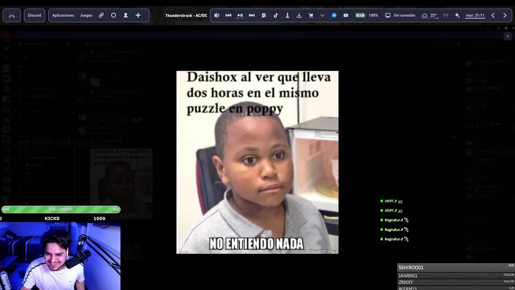Open the cloud weather icon
The width and height of the screenshot is (515, 290).
pos(424,15)
